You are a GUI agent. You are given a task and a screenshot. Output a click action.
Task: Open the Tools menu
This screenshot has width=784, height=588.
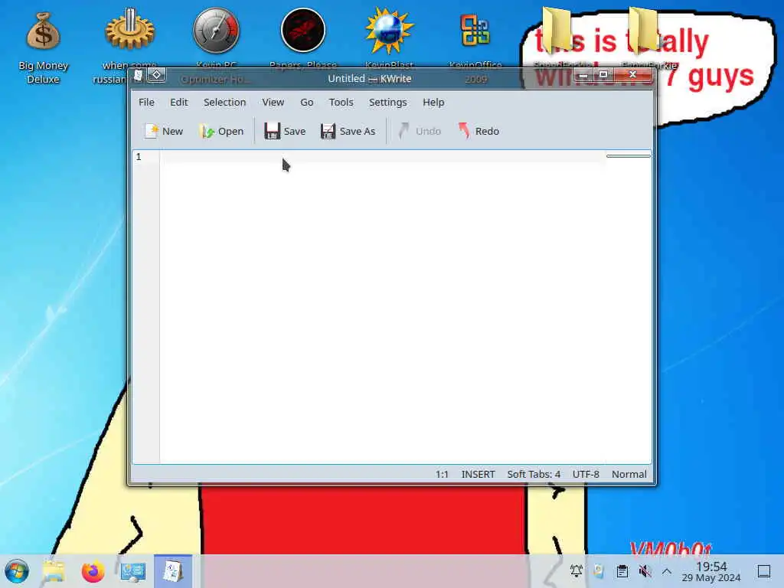point(341,102)
